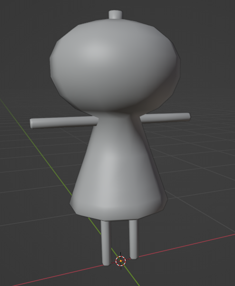Select the leg touching the red axis line

pyautogui.click(x=134, y=239)
